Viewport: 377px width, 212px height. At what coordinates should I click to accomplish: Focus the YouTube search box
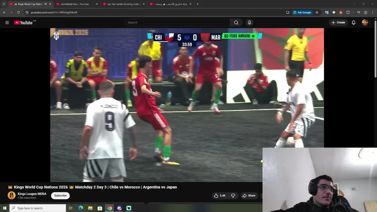coord(177,22)
